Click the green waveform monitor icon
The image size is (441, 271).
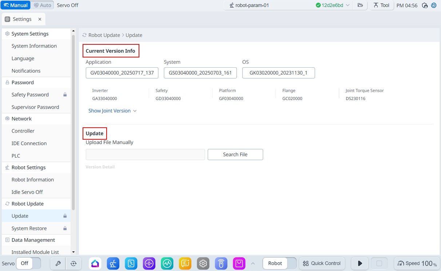167,263
